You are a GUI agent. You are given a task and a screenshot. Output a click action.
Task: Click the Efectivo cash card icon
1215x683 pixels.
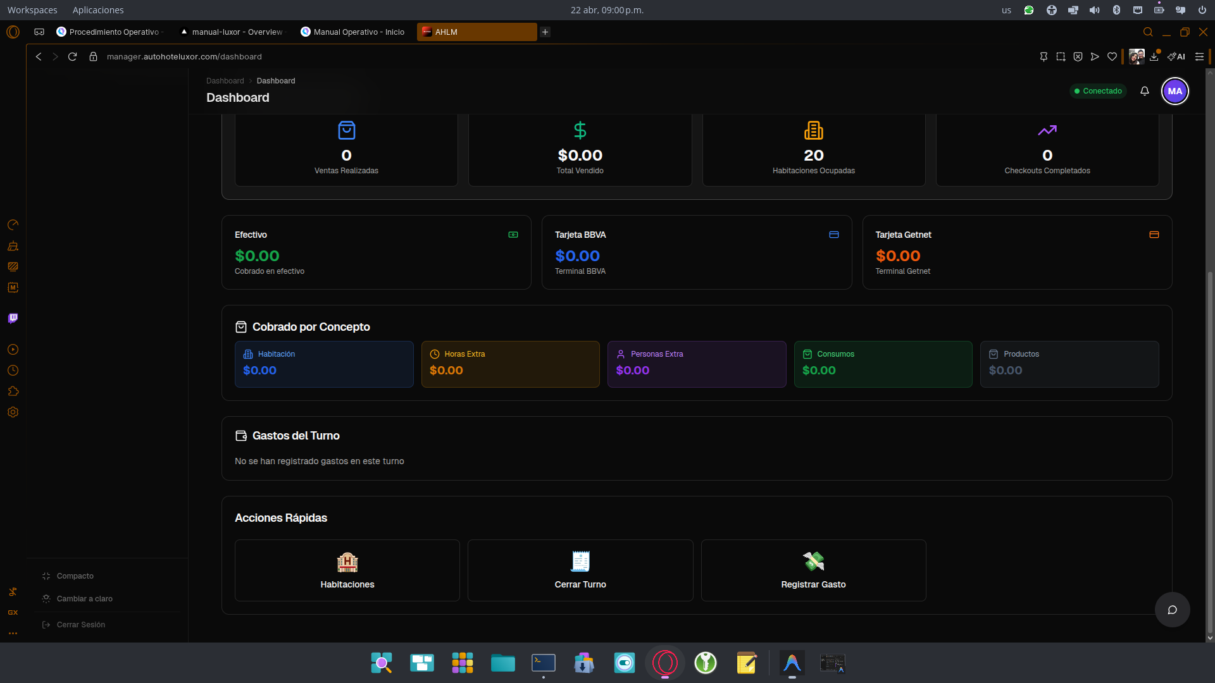click(x=513, y=235)
